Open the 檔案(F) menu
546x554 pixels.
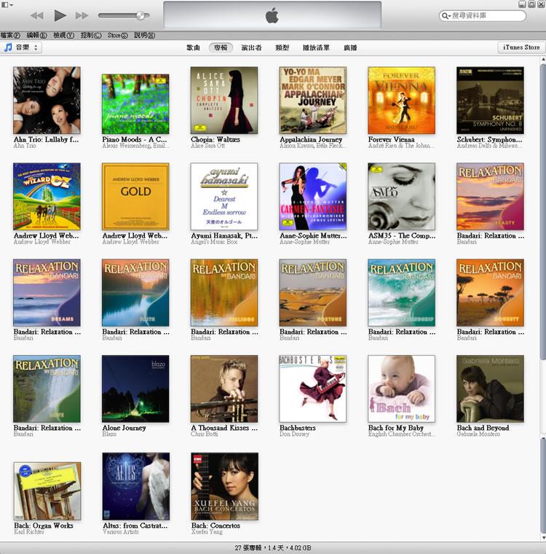pyautogui.click(x=10, y=35)
